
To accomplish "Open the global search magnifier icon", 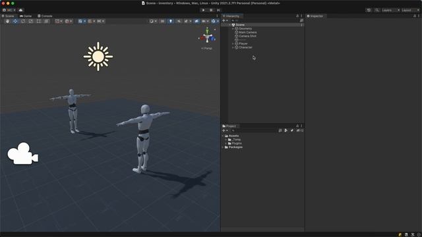I will [377, 11].
